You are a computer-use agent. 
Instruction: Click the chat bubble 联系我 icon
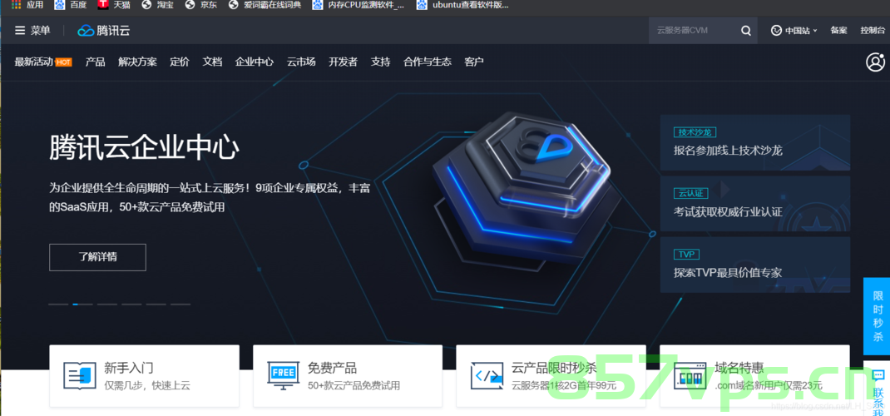878,376
